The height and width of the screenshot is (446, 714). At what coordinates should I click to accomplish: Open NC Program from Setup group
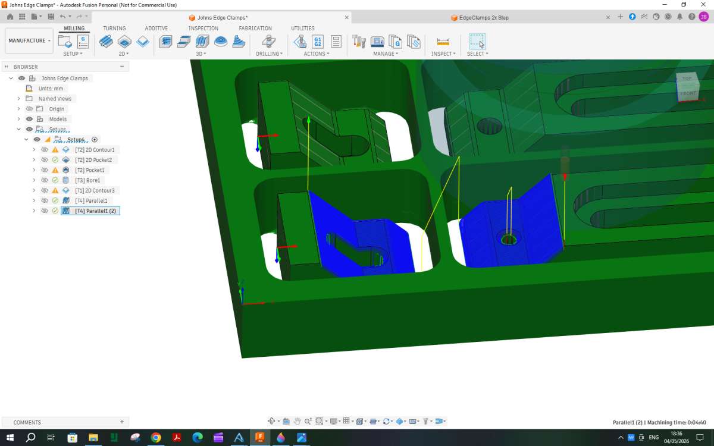coord(83,42)
